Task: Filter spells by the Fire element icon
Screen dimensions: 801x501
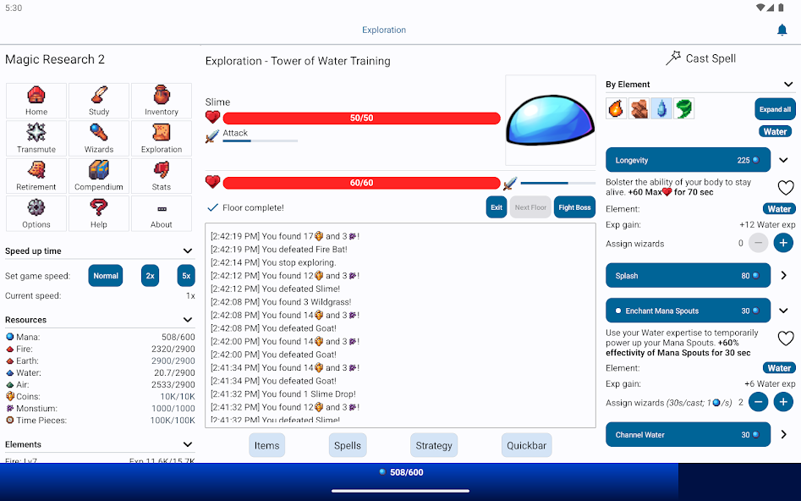Action: tap(617, 108)
